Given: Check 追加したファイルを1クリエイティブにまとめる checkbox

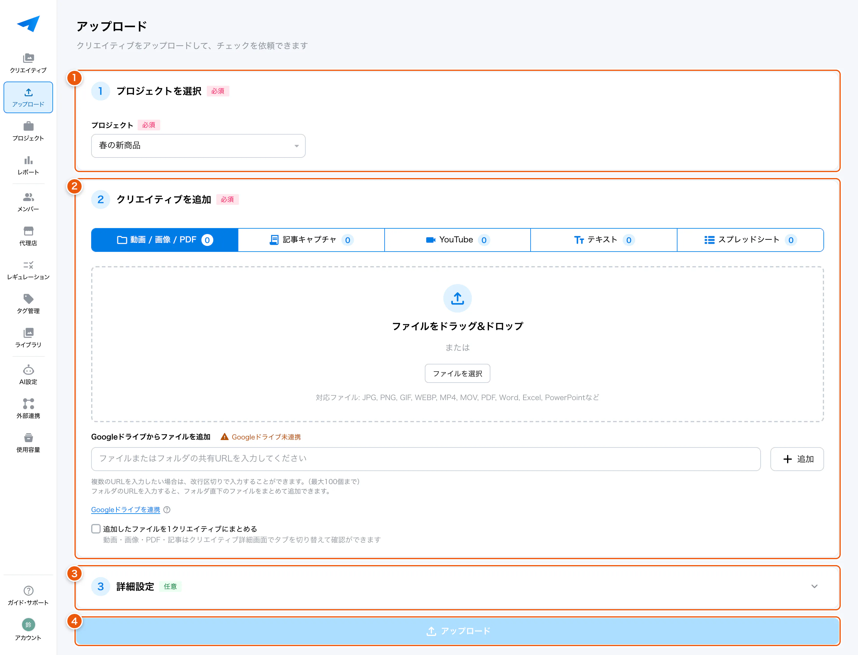Looking at the screenshot, I should coord(96,529).
